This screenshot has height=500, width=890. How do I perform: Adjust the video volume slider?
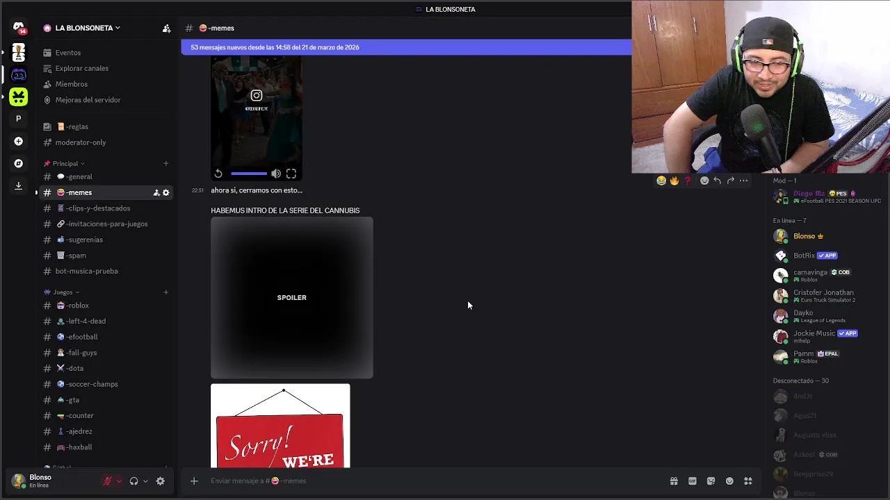click(x=249, y=174)
